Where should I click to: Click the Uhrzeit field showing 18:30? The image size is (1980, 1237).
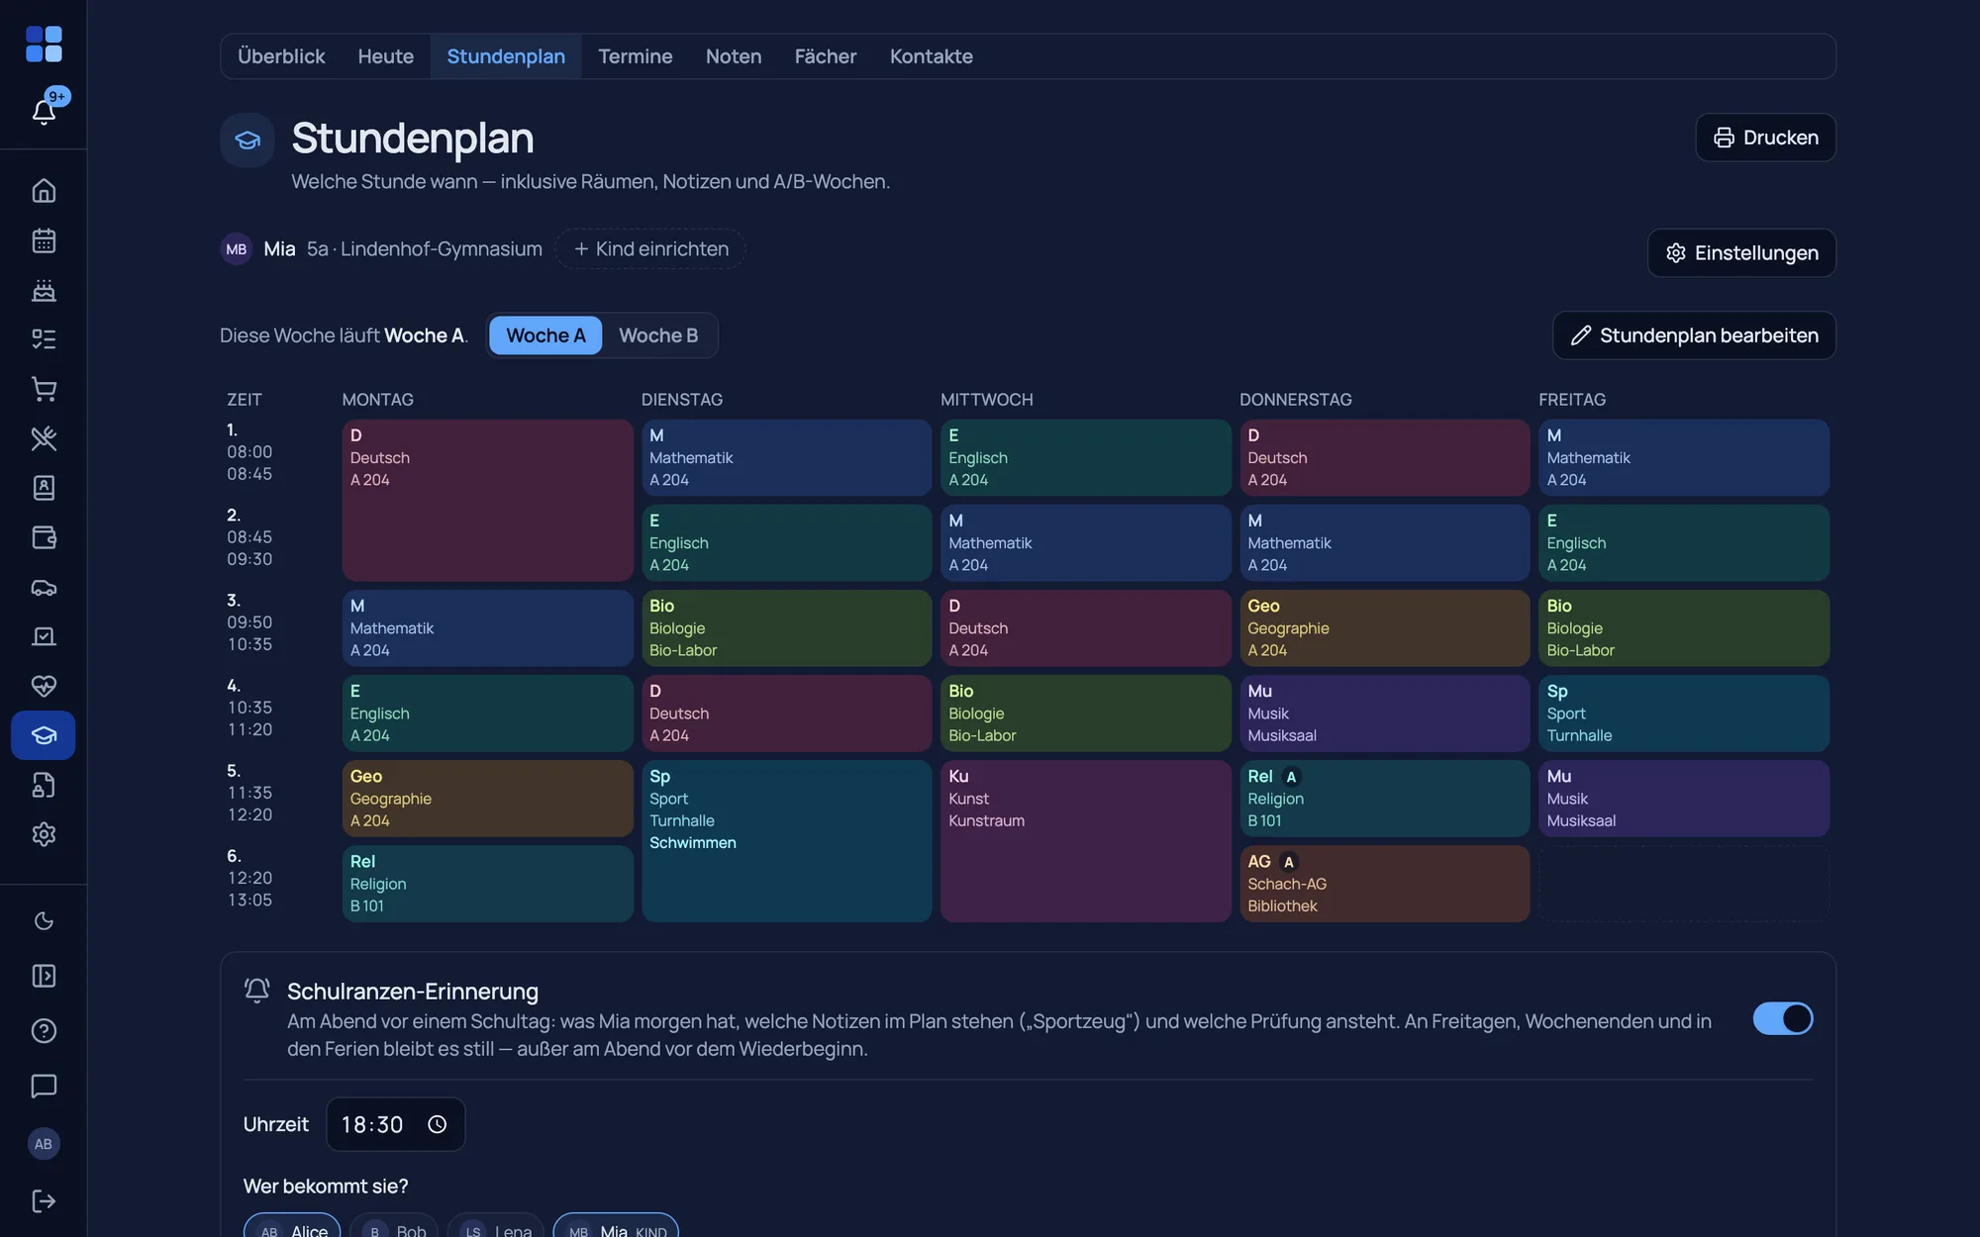pos(395,1124)
